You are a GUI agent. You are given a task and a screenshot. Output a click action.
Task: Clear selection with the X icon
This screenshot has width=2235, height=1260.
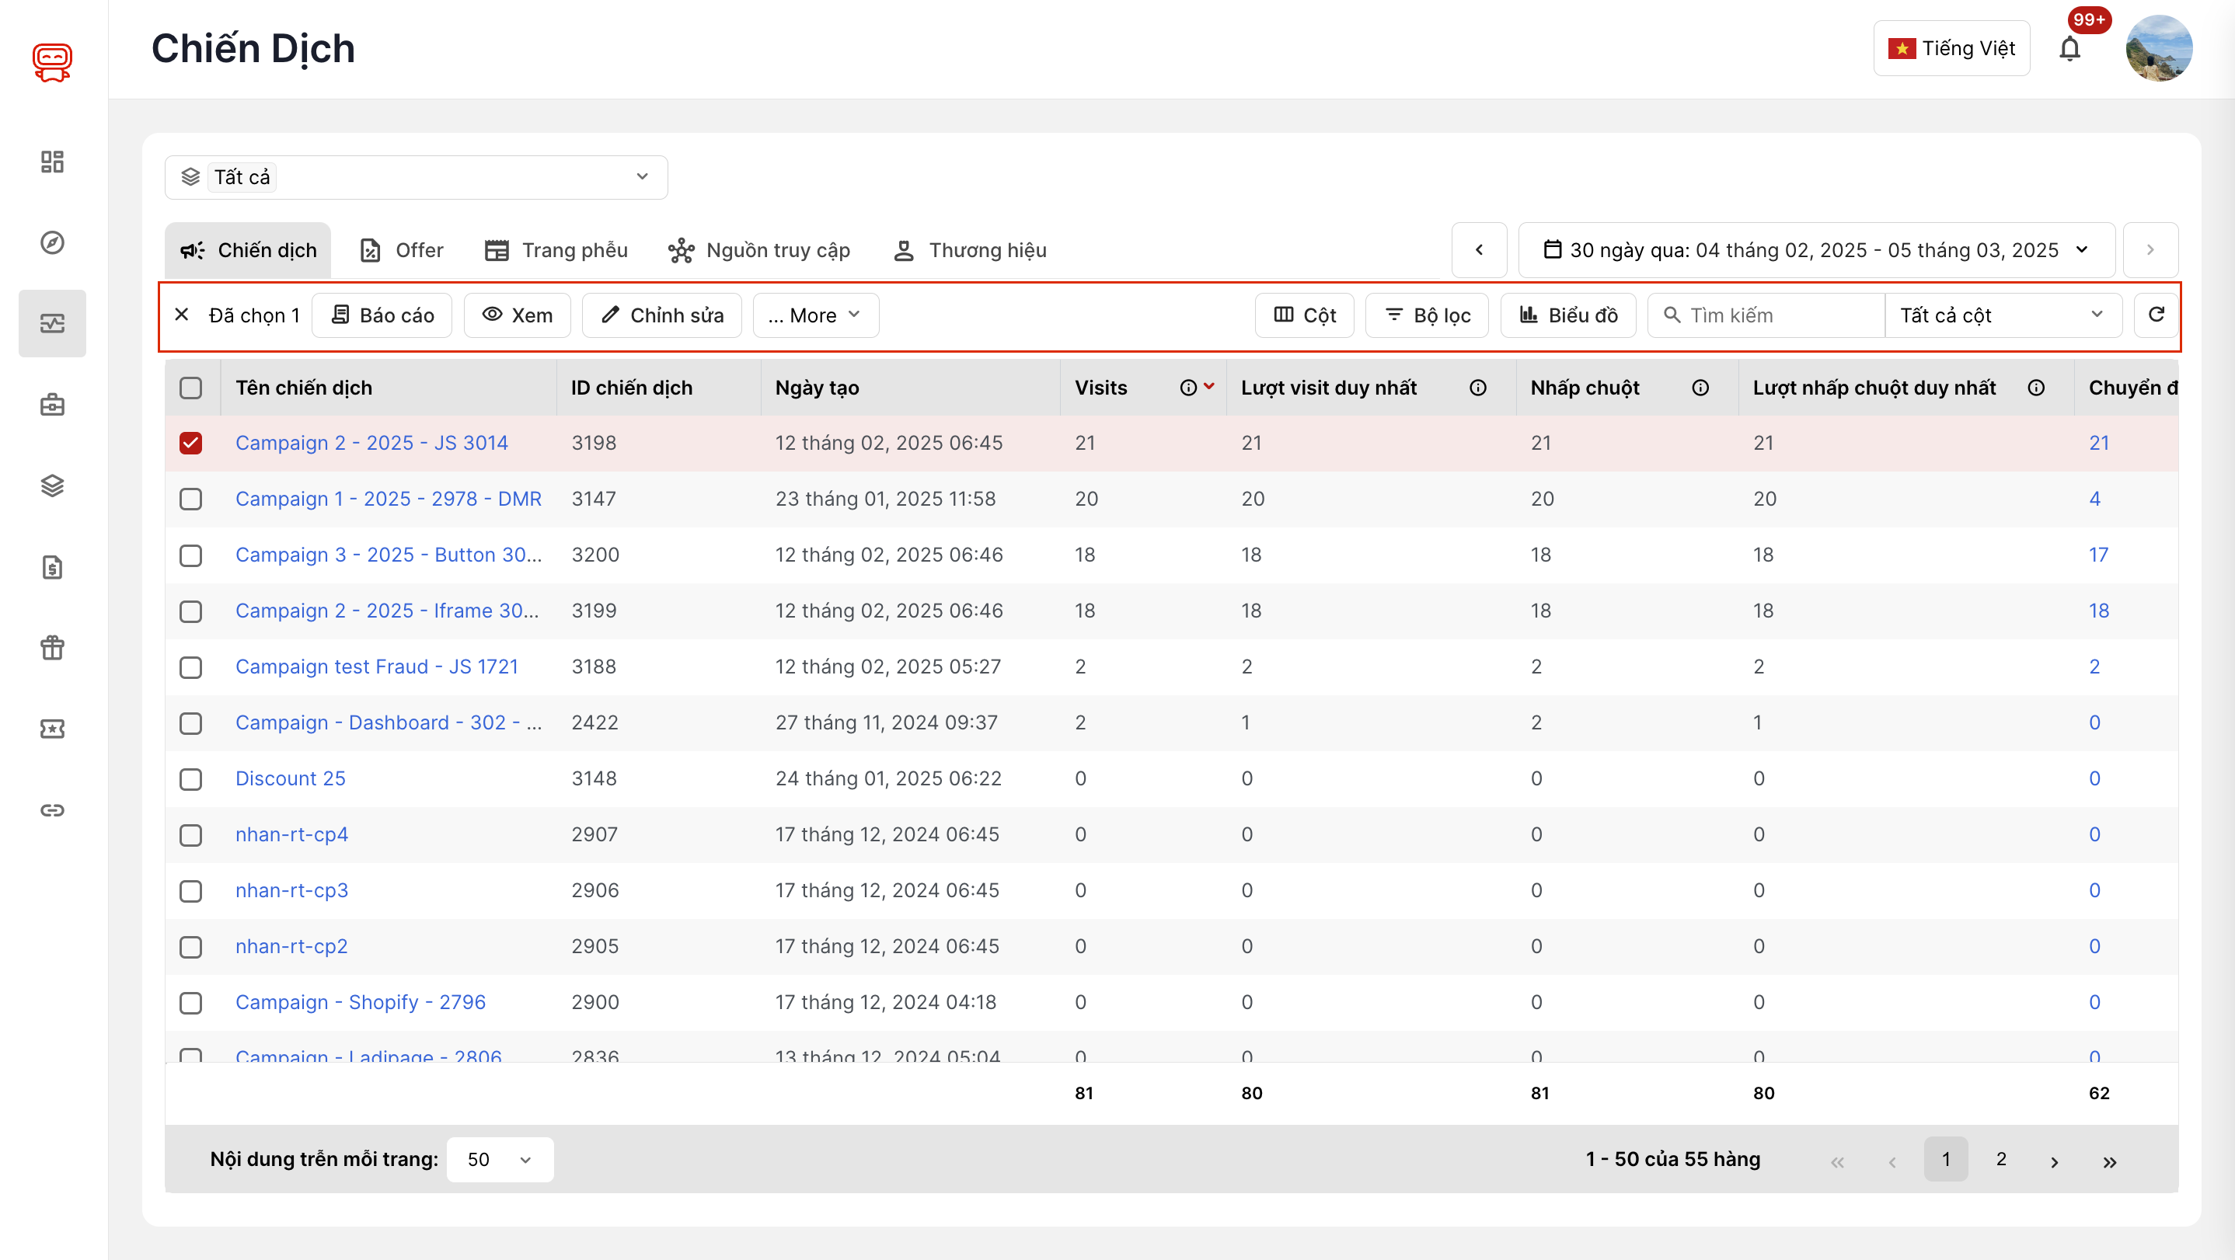(x=182, y=315)
